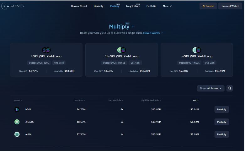Click the 17.30% value in mSOL row
Viewport: 245px width, 152px height.
point(81,134)
